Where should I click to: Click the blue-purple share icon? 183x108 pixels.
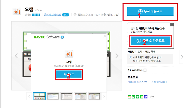pyautogui.click(x=146, y=97)
